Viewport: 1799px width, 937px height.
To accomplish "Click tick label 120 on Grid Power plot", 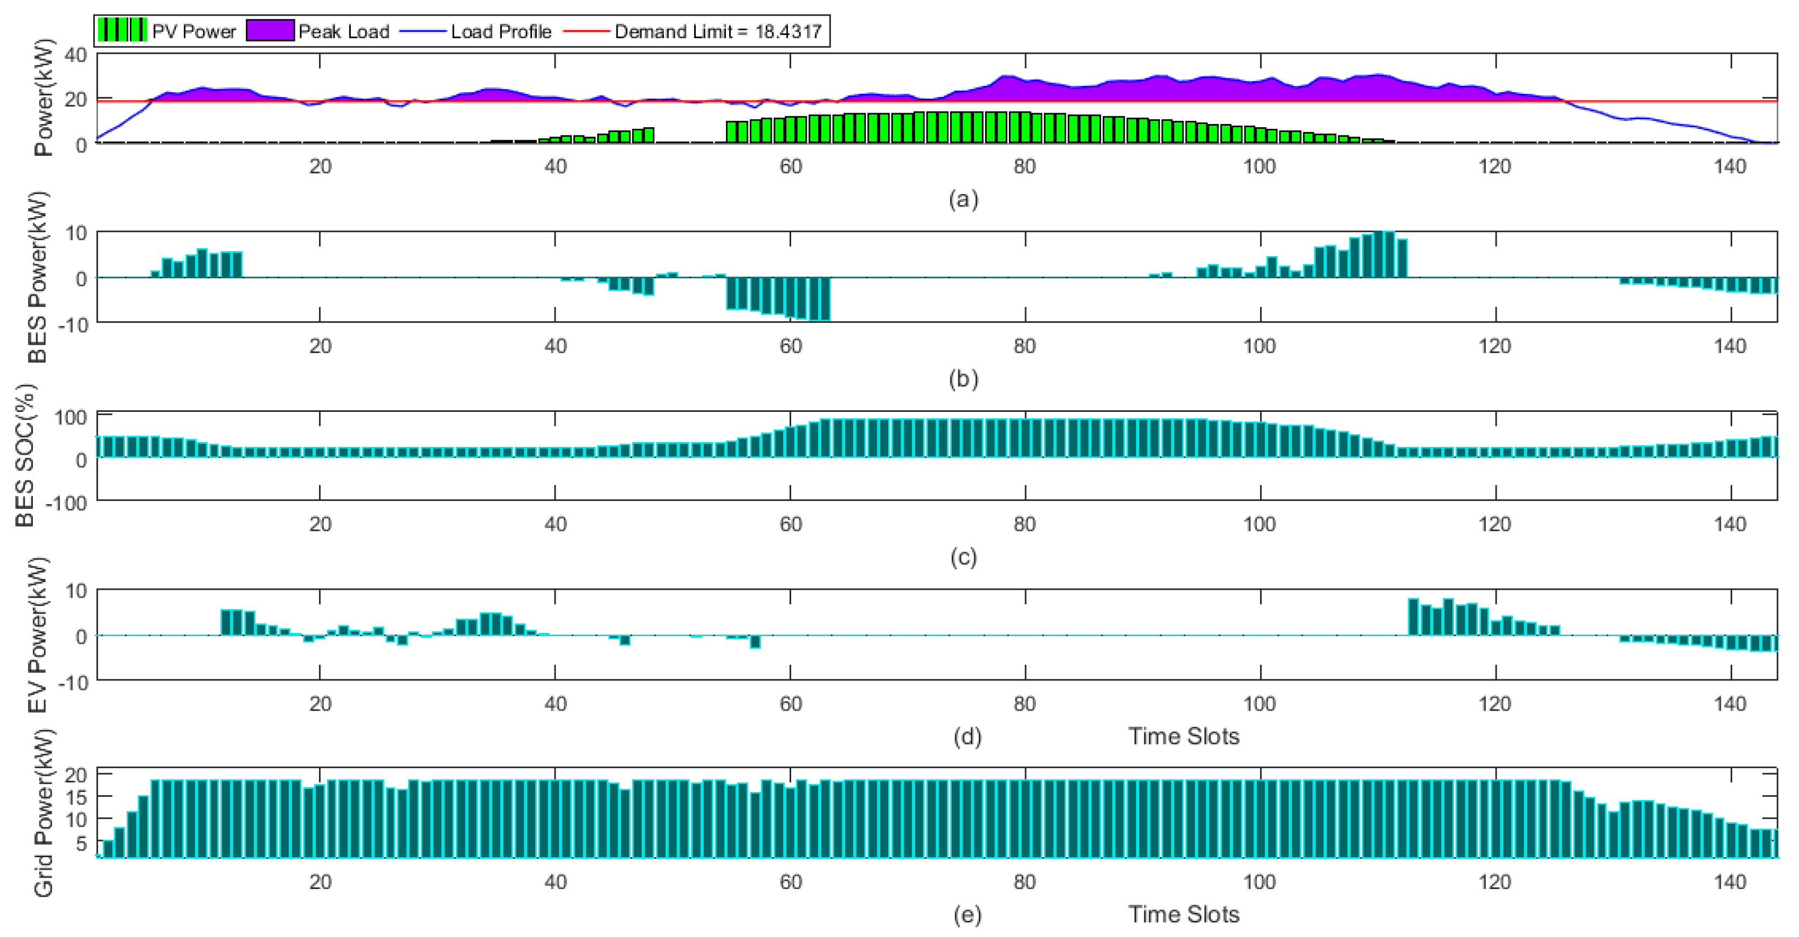I will (x=1494, y=882).
